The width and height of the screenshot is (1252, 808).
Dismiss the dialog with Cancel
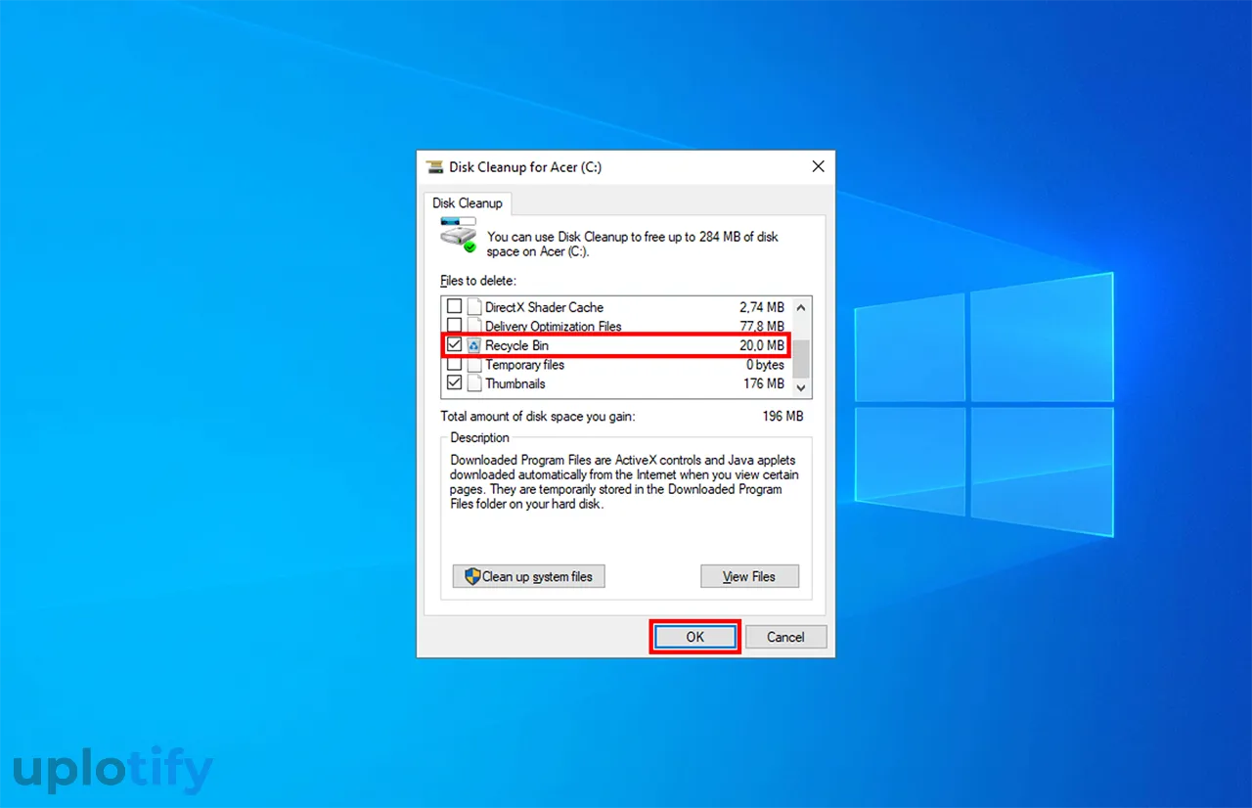point(785,637)
